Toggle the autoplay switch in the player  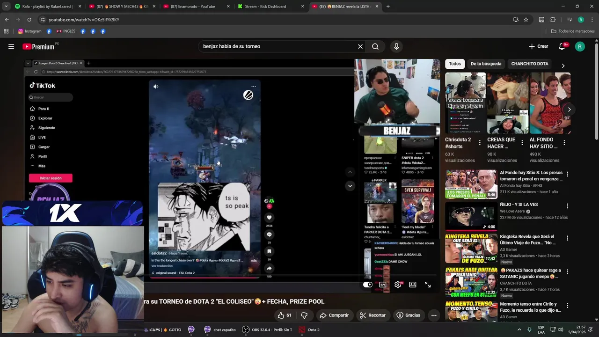click(368, 285)
